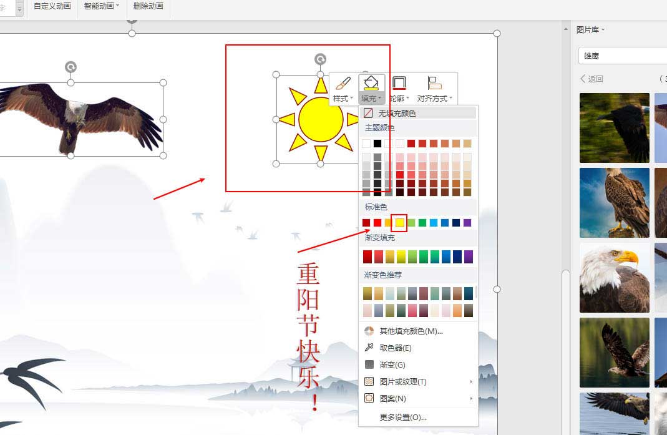Select bald eagle head close-up thumbnail
The width and height of the screenshot is (667, 435).
tap(614, 278)
